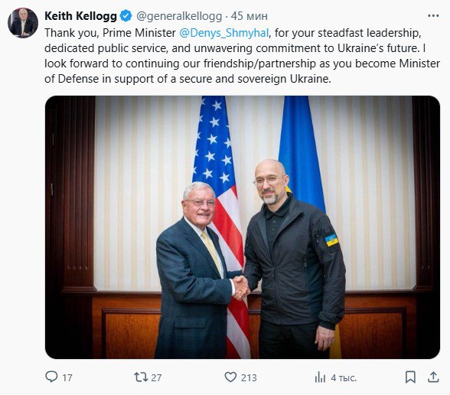Open the three-dot more options menu
The image size is (450, 395).
[x=433, y=16]
